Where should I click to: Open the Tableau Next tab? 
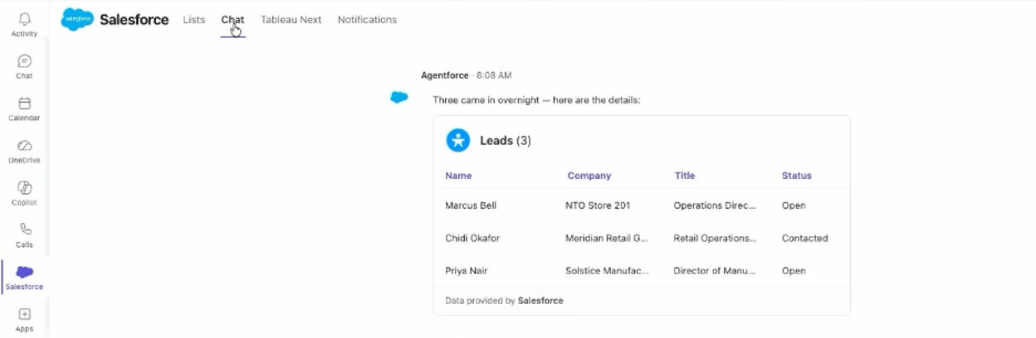pos(291,20)
